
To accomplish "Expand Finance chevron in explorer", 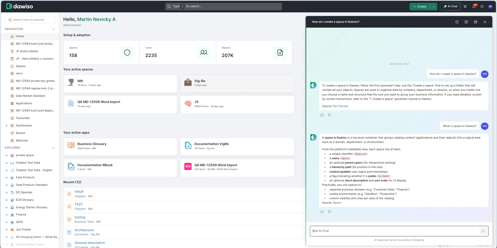I will click(6, 215).
